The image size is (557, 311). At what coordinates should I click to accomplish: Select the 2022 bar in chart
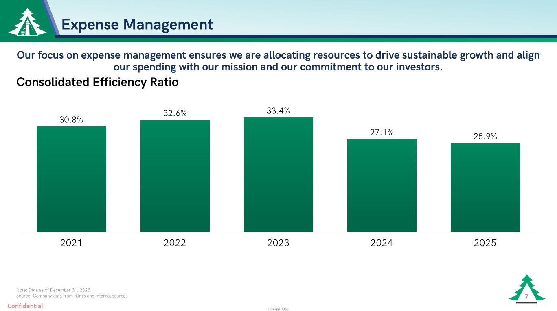click(175, 176)
